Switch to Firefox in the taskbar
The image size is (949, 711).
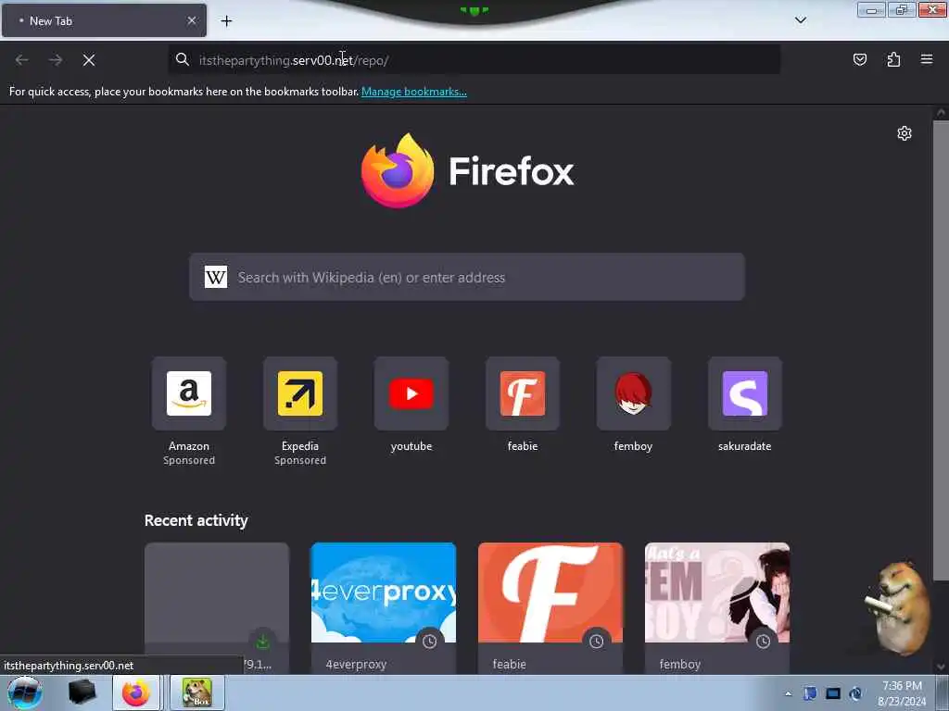pyautogui.click(x=135, y=692)
